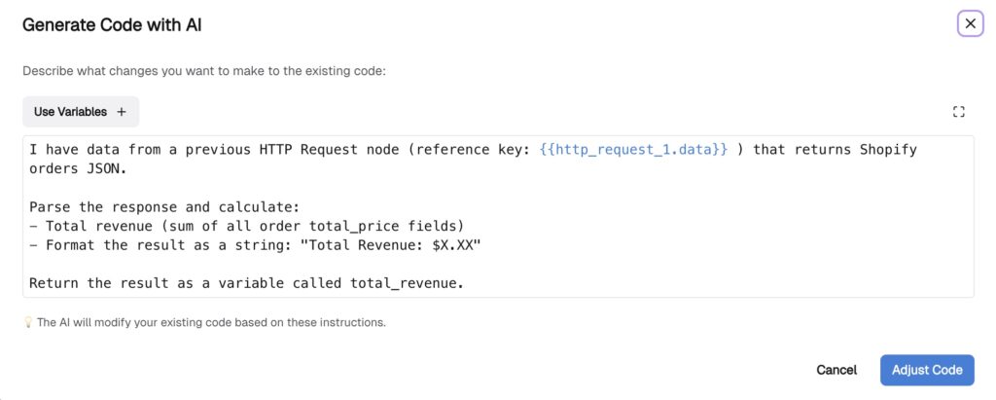Close the Generate Code with AI dialog

point(970,23)
